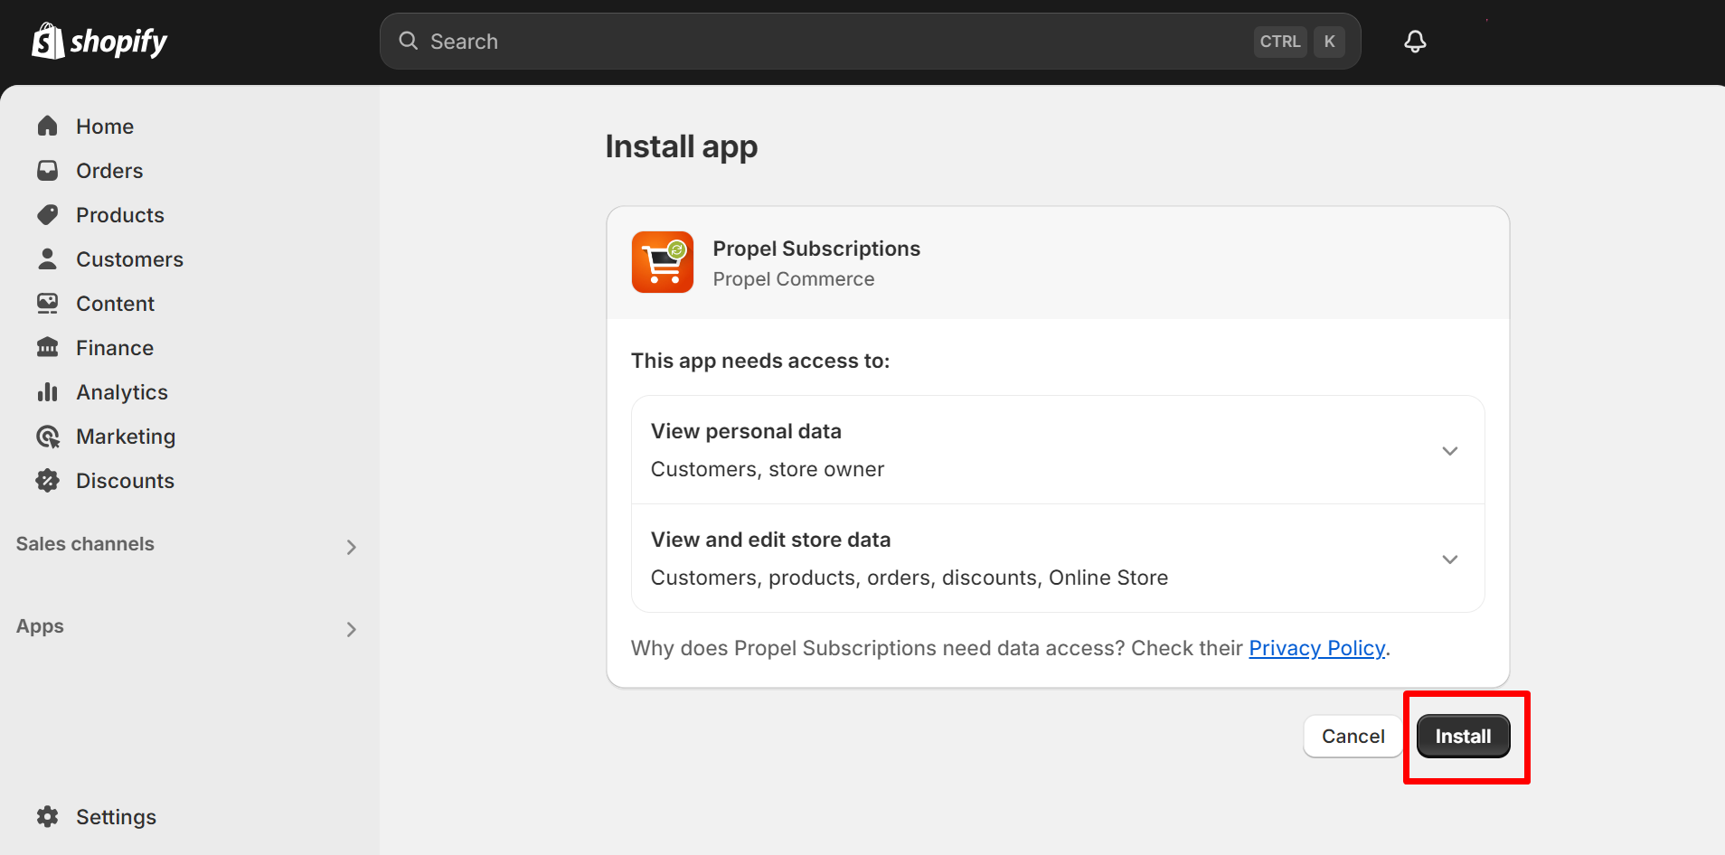The height and width of the screenshot is (855, 1725).
Task: Select the Analytics bar chart icon
Action: [48, 391]
